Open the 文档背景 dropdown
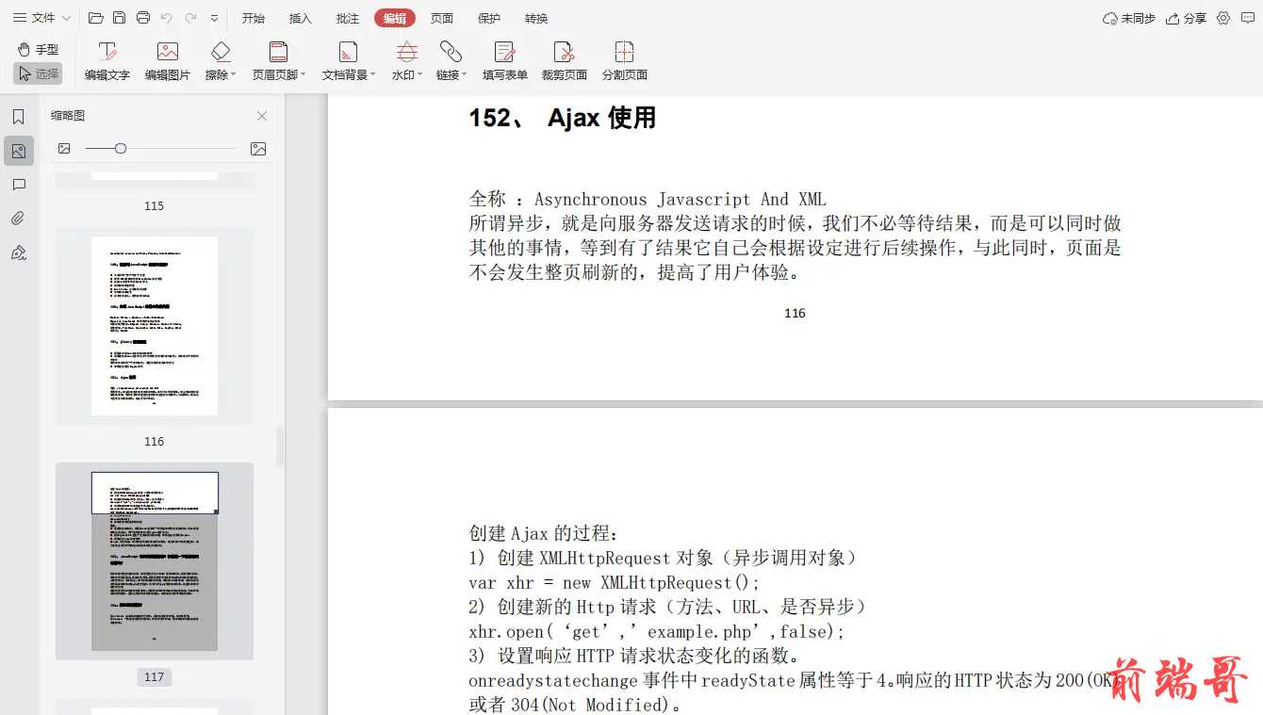This screenshot has height=715, width=1263. [x=348, y=61]
